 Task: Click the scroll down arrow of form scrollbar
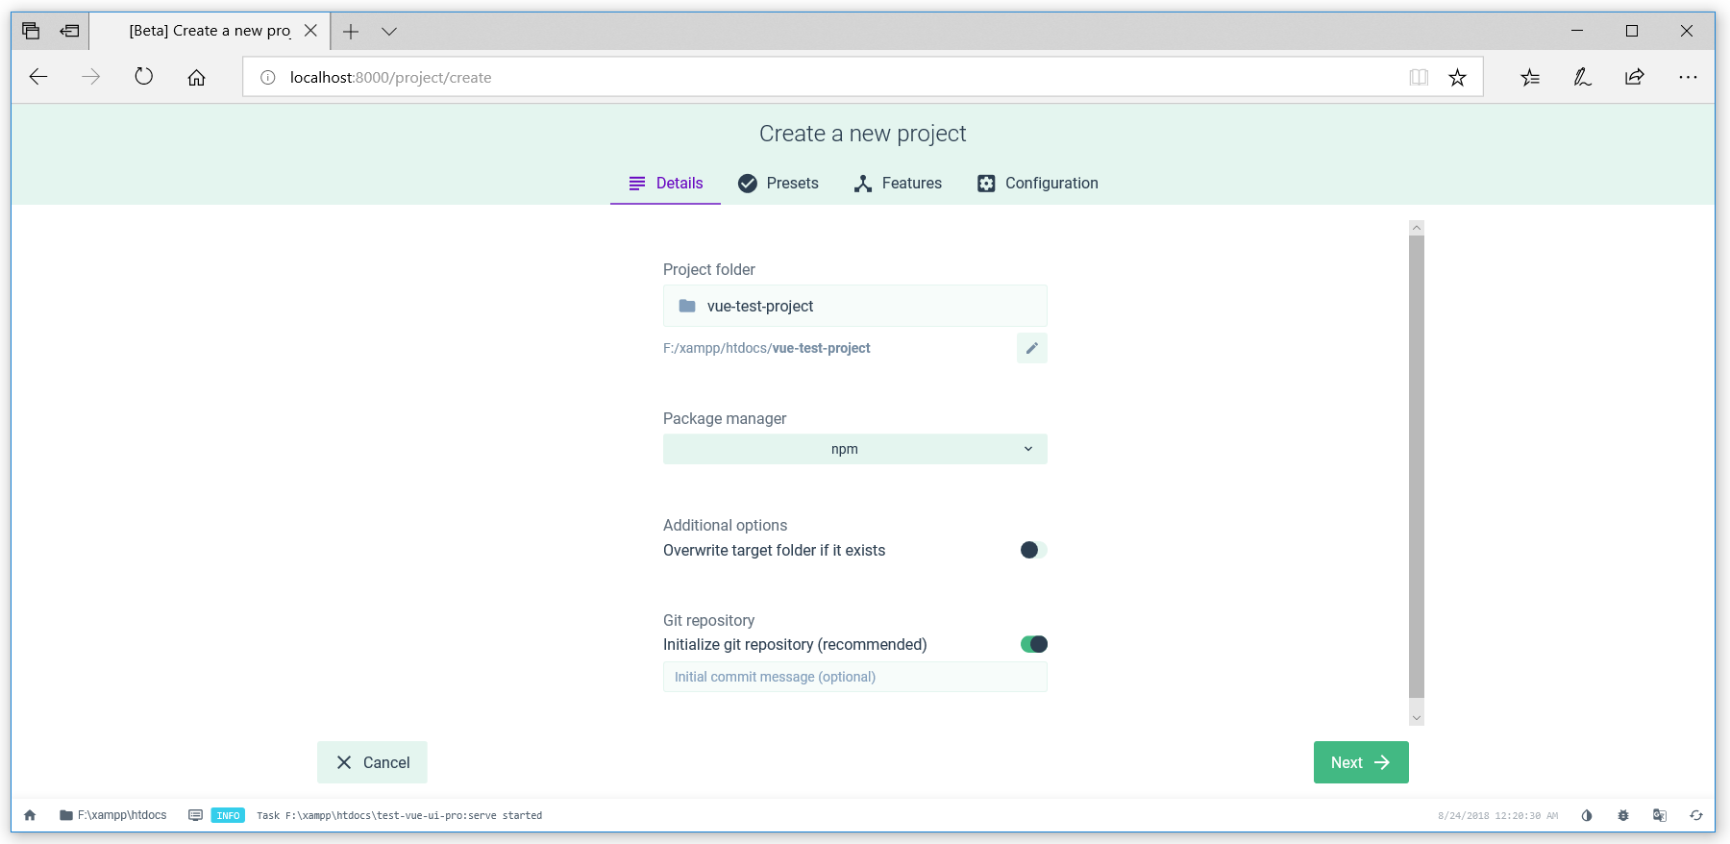point(1416,718)
